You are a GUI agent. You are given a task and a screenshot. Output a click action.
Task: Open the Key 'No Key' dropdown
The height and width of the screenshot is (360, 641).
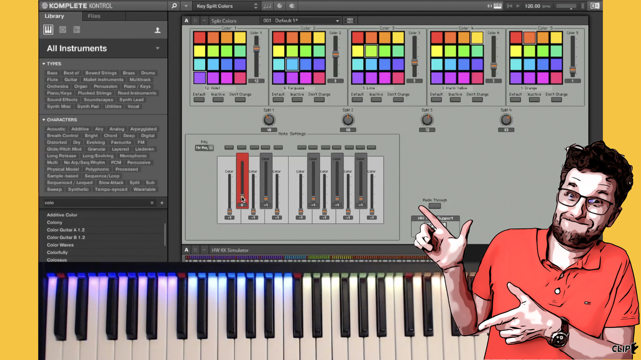[204, 148]
